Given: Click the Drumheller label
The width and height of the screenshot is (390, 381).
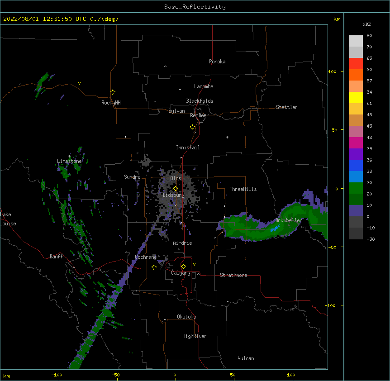Looking at the screenshot, I should (x=289, y=220).
